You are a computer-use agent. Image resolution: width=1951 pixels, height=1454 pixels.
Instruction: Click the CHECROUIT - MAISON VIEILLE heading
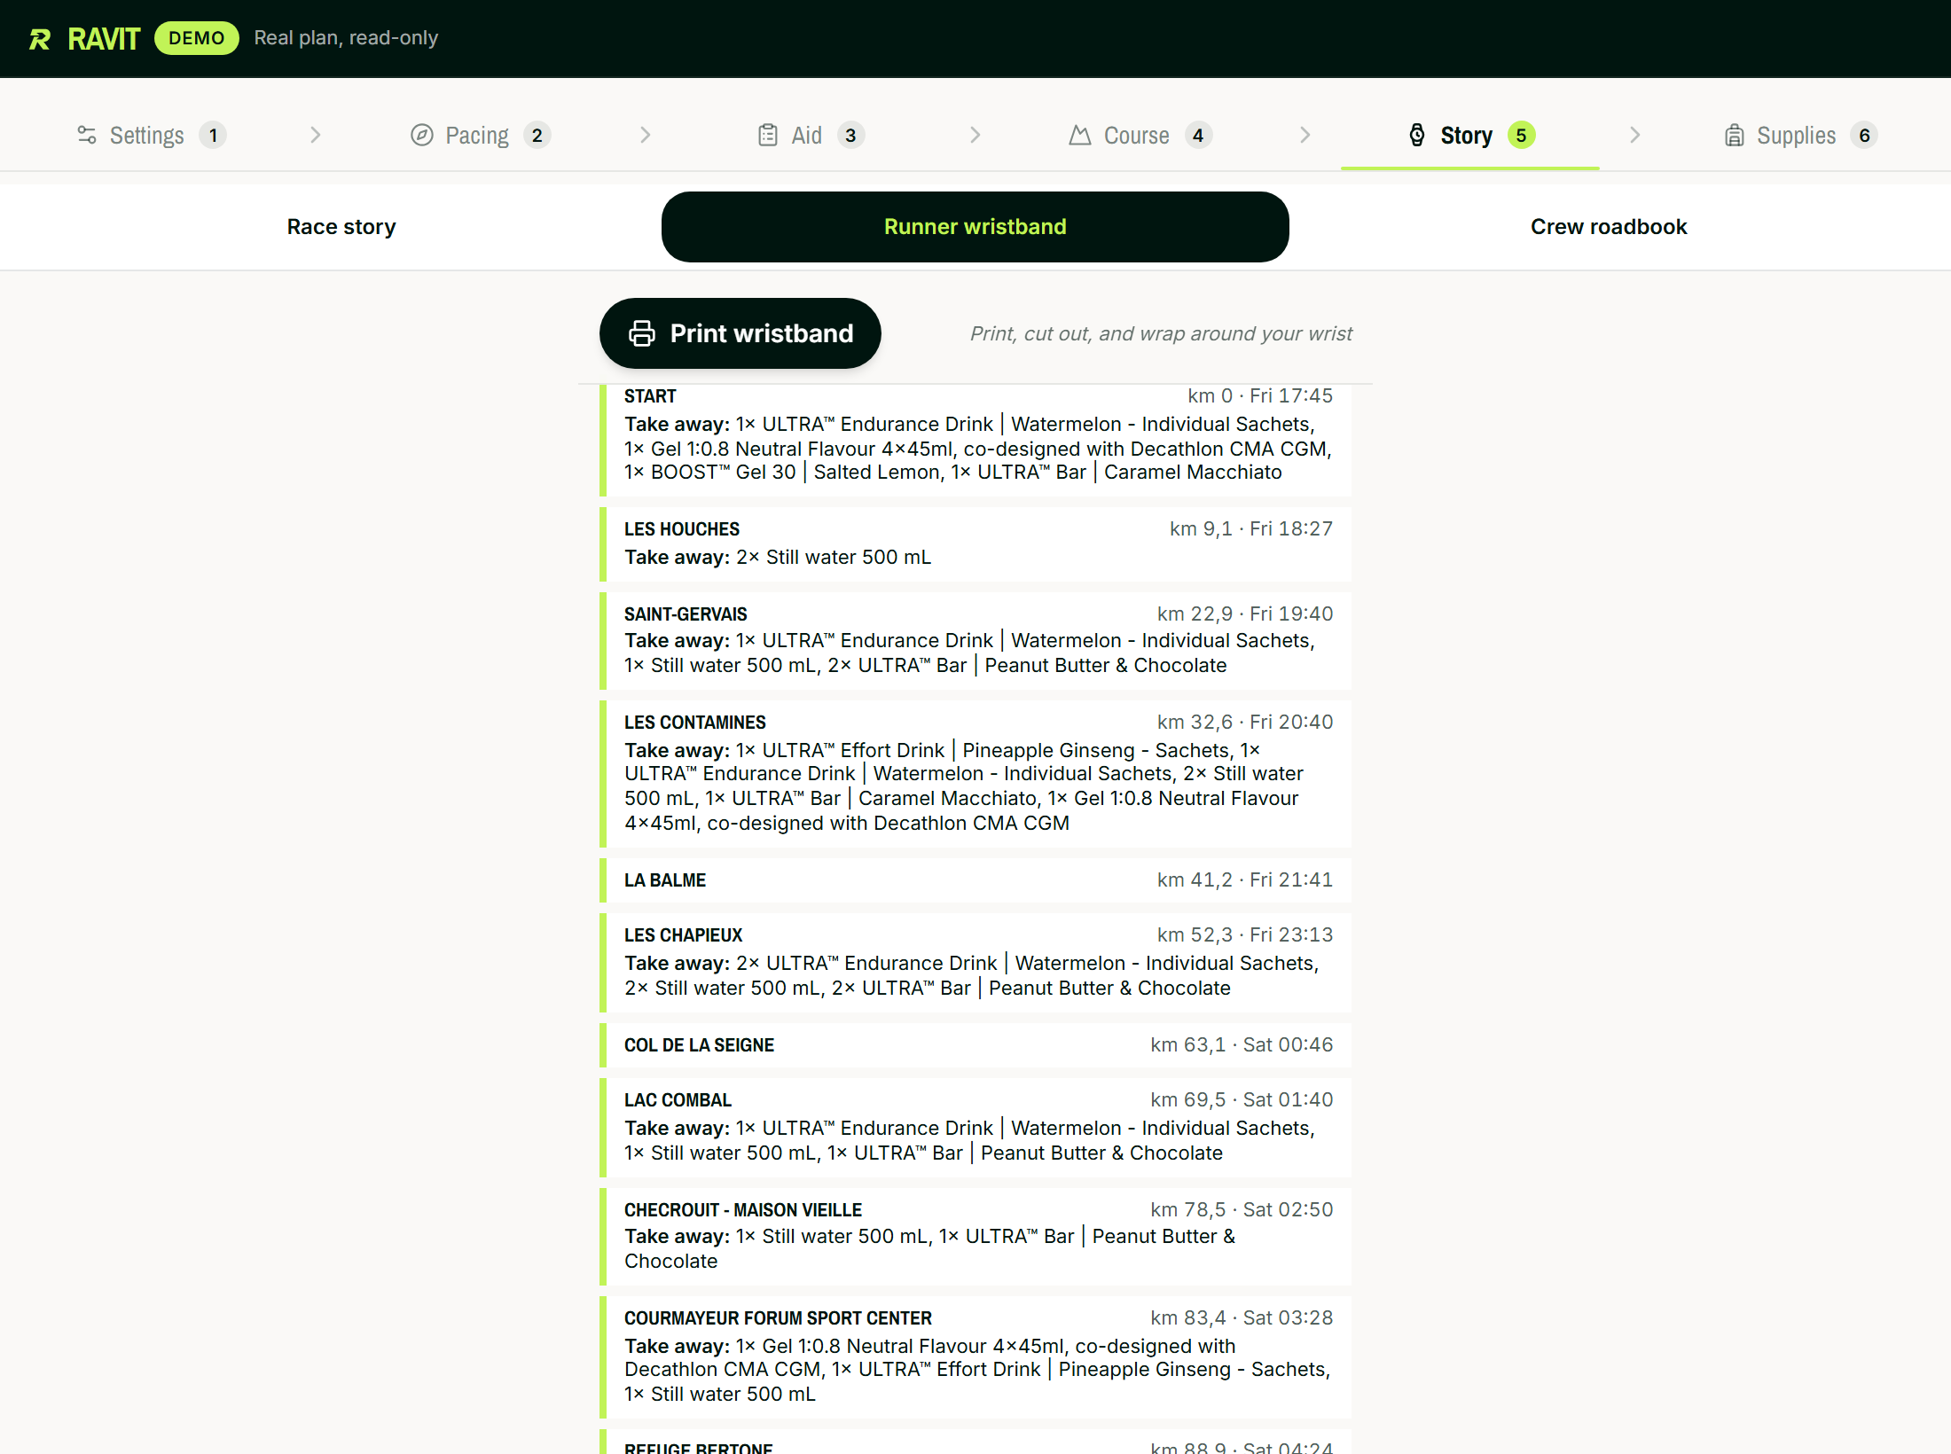(x=743, y=1210)
